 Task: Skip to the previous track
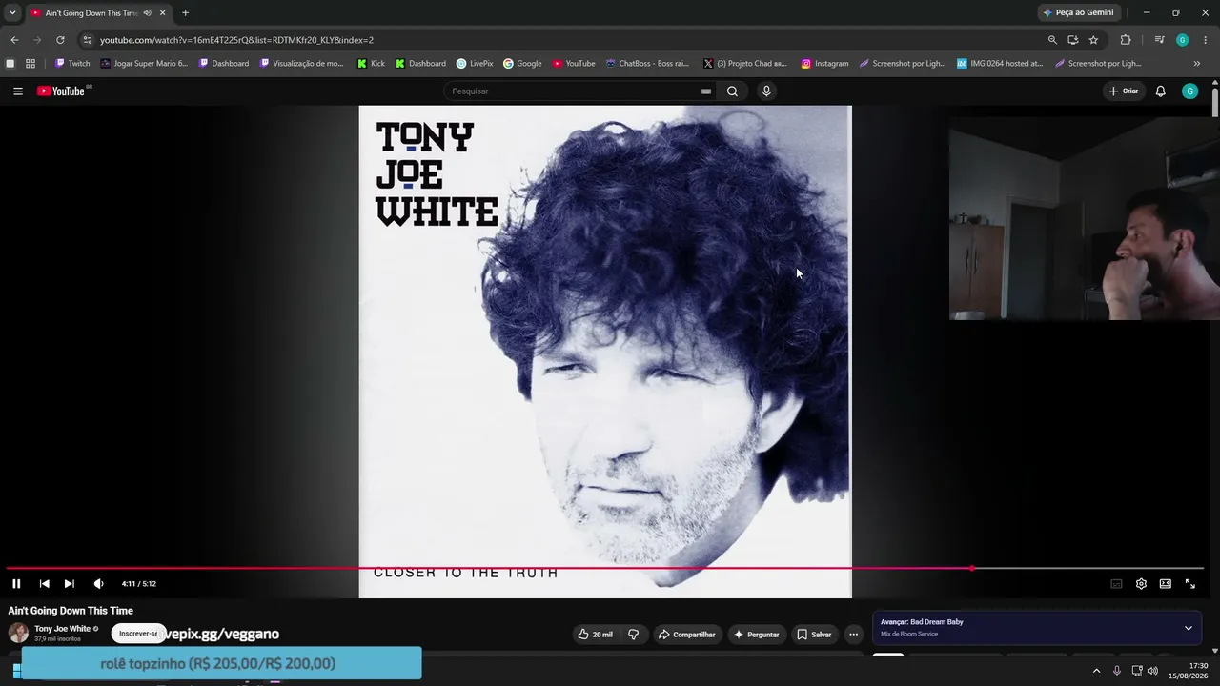[44, 584]
